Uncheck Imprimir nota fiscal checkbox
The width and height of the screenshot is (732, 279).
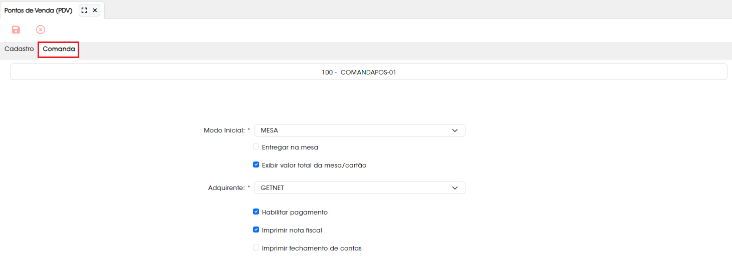tap(256, 230)
